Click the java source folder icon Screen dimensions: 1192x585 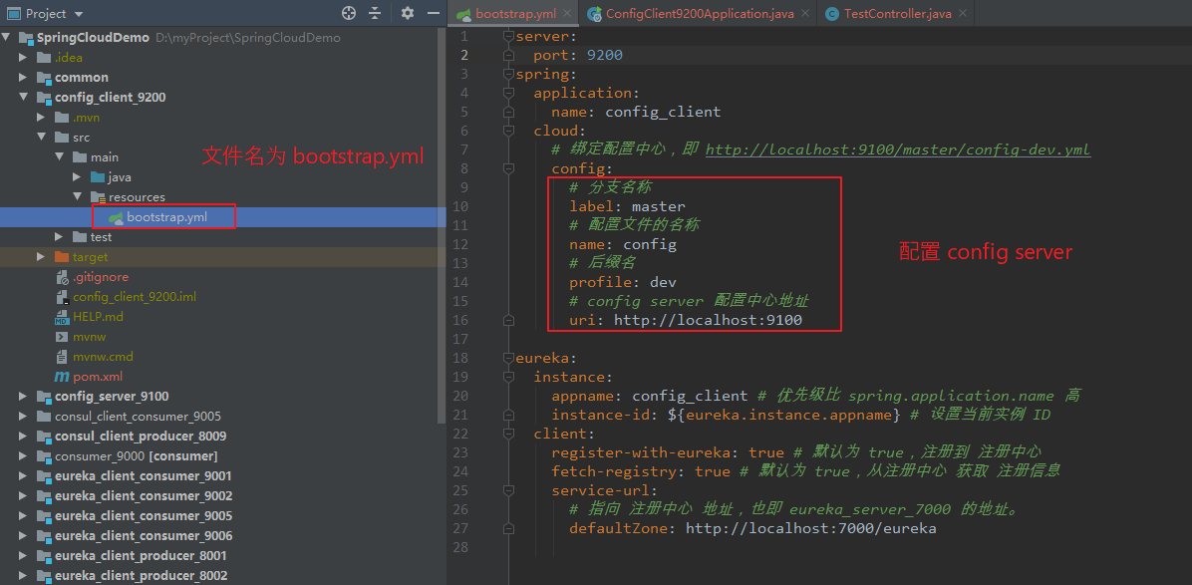click(98, 177)
